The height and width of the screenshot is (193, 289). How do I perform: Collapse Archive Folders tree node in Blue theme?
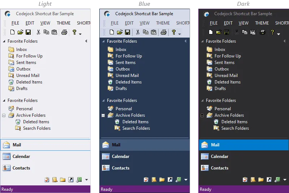pos(103,116)
